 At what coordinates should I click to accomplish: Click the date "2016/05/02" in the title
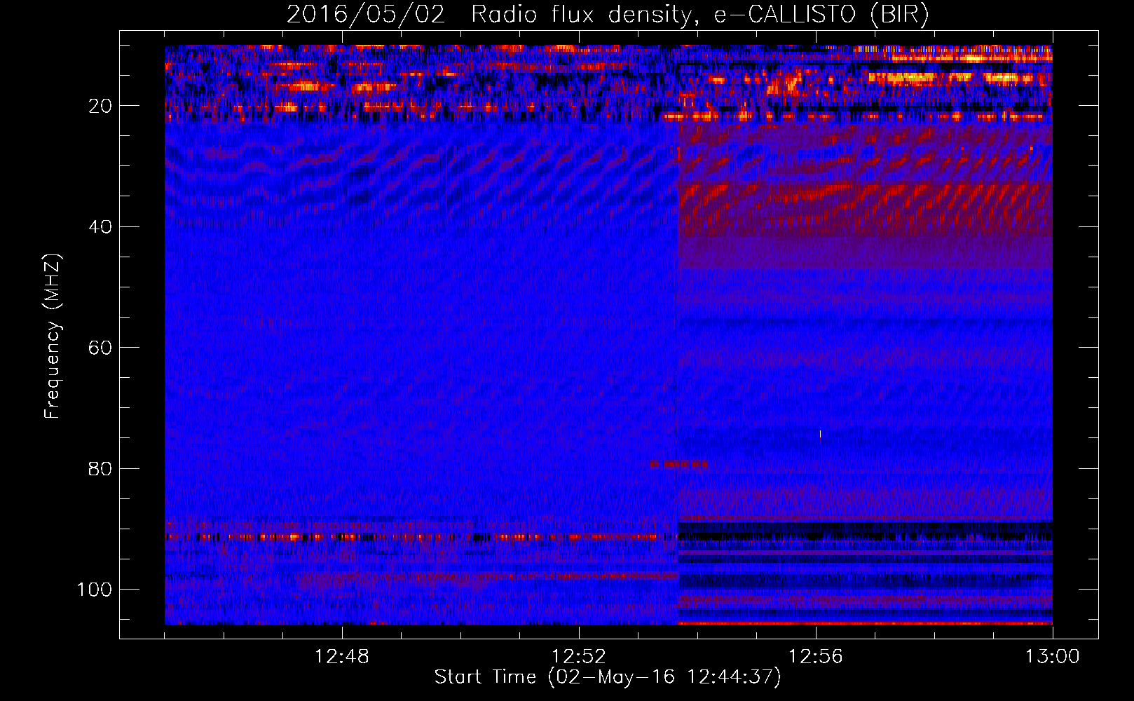(x=366, y=14)
